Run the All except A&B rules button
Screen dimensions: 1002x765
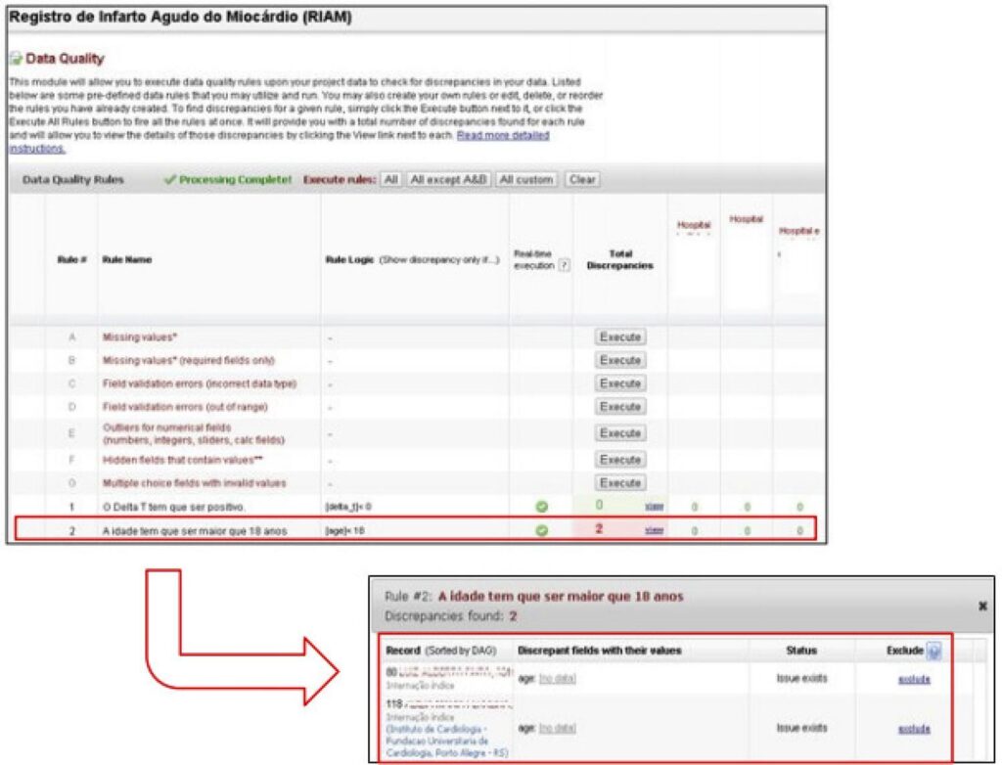pos(448,180)
